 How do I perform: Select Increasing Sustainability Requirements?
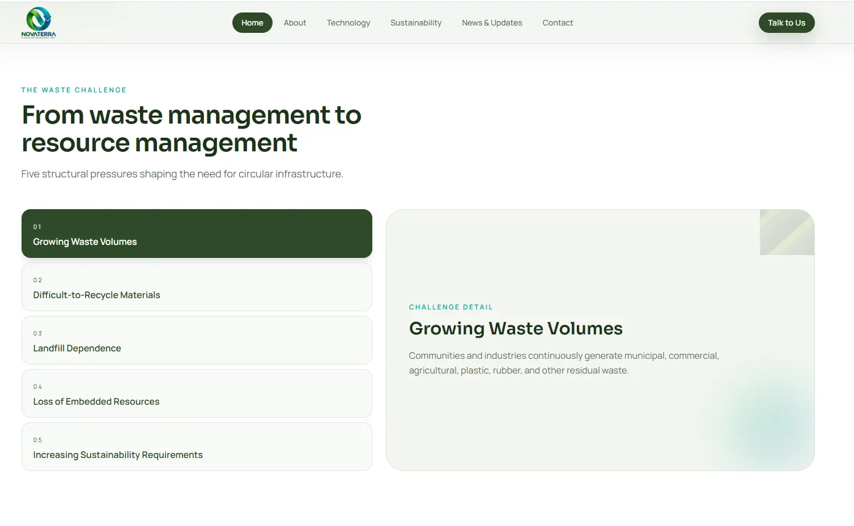coord(197,447)
